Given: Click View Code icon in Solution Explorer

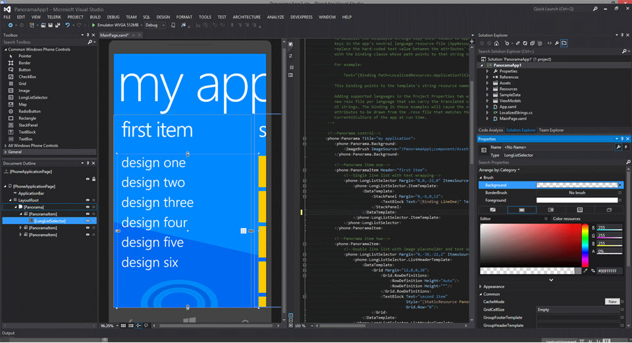Looking at the screenshot, I should click(549, 43).
